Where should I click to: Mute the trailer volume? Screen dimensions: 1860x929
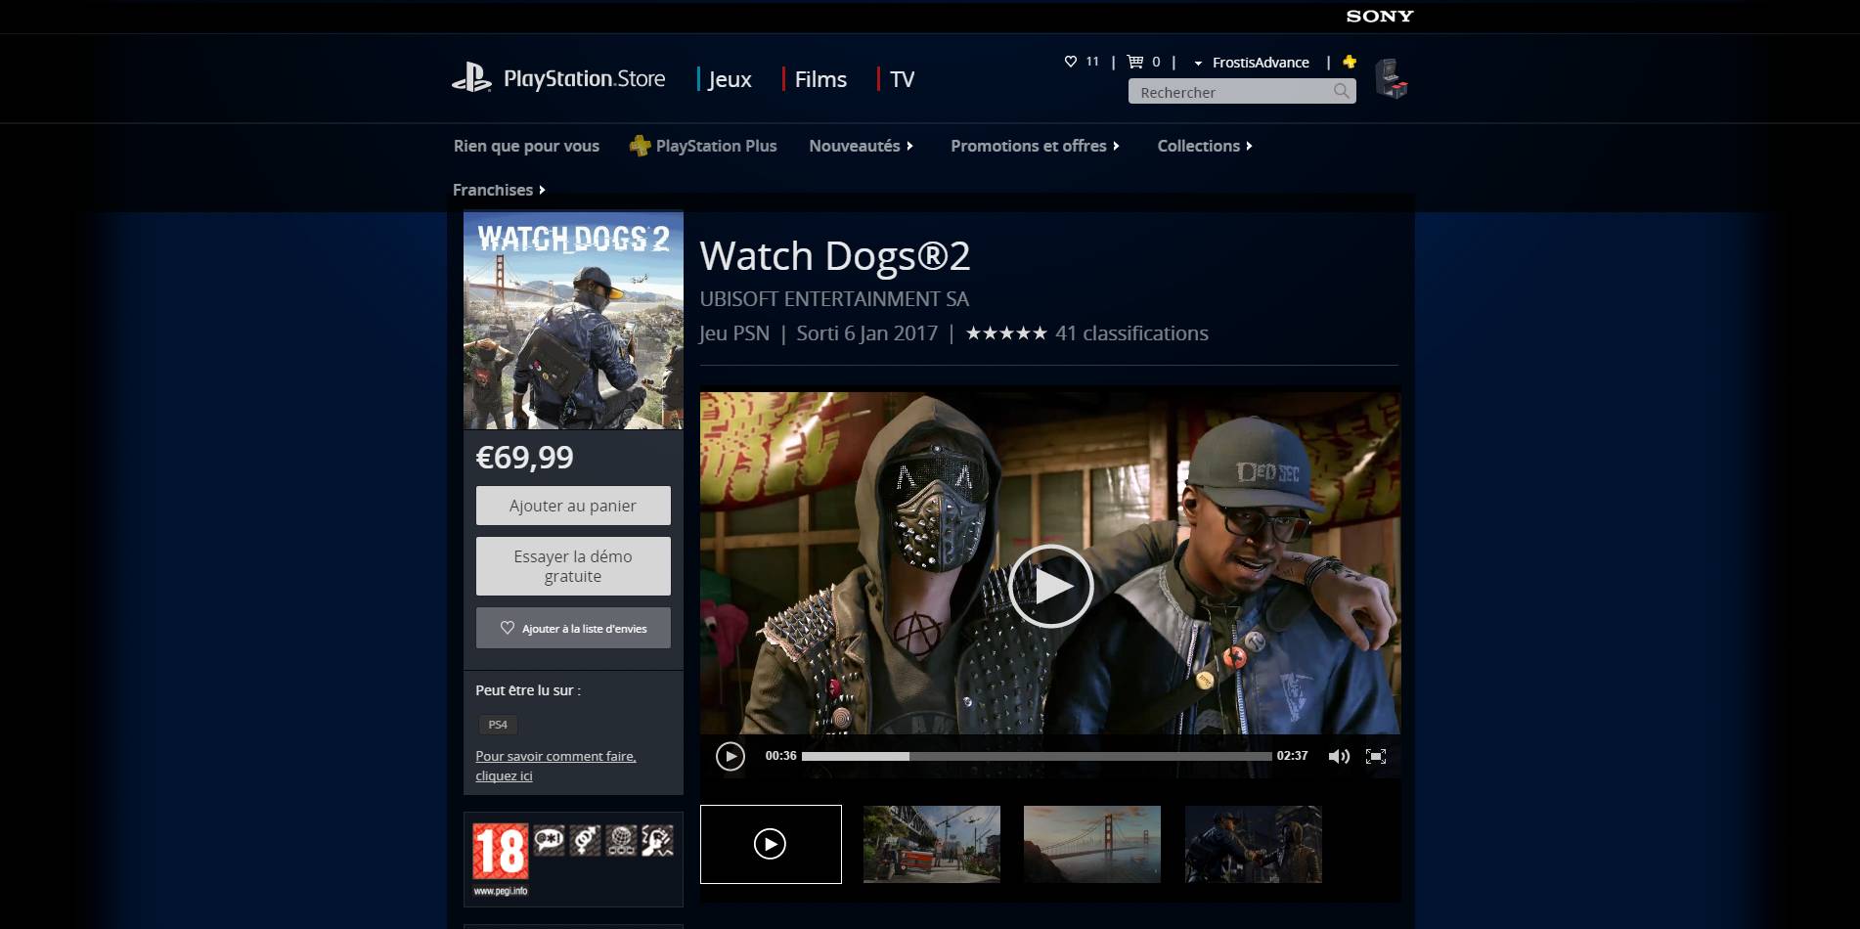(1338, 756)
